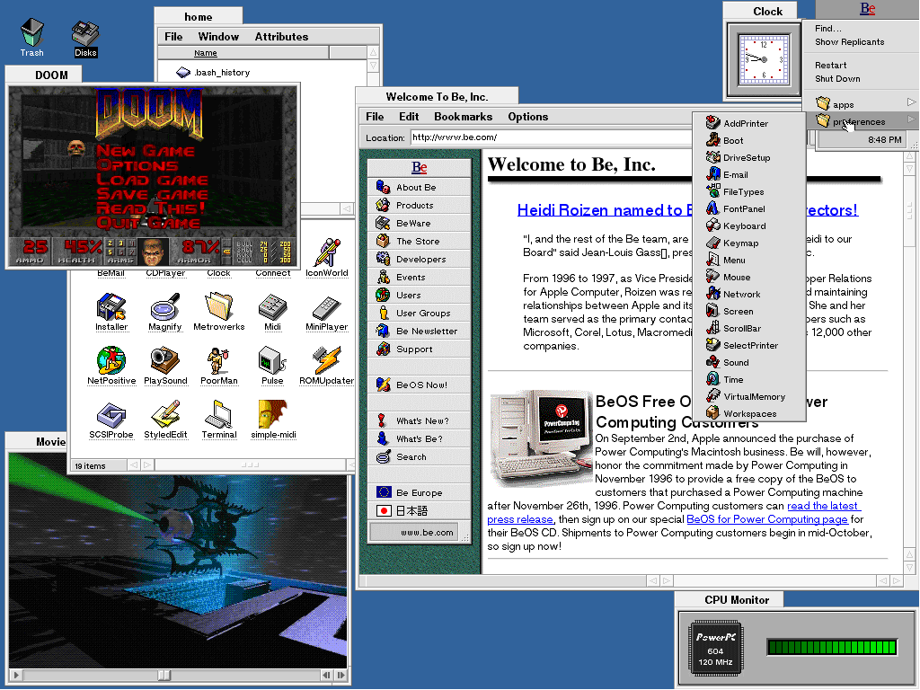Open Developers sidebar link

pos(420,259)
